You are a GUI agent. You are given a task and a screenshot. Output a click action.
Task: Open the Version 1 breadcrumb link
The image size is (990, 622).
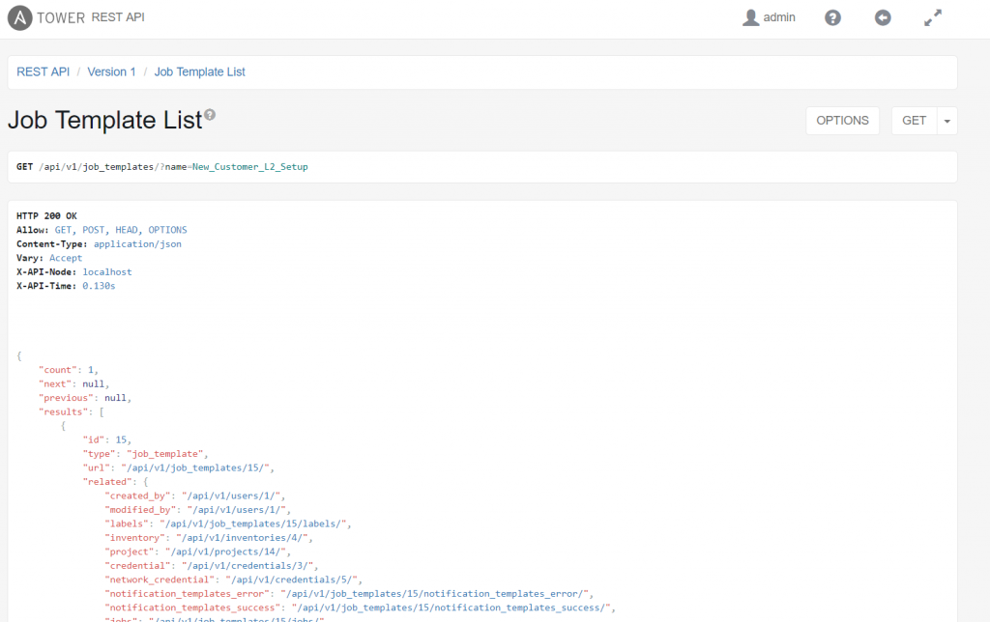[x=111, y=71]
